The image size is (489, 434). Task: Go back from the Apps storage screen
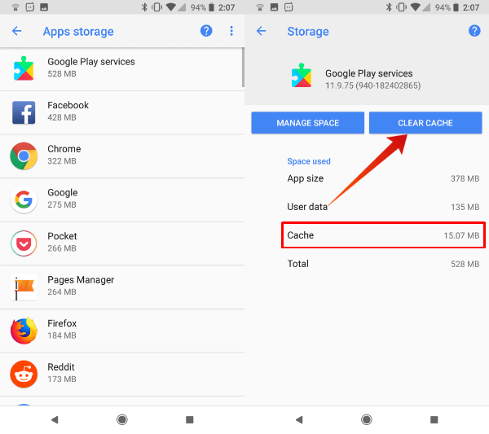coord(17,31)
